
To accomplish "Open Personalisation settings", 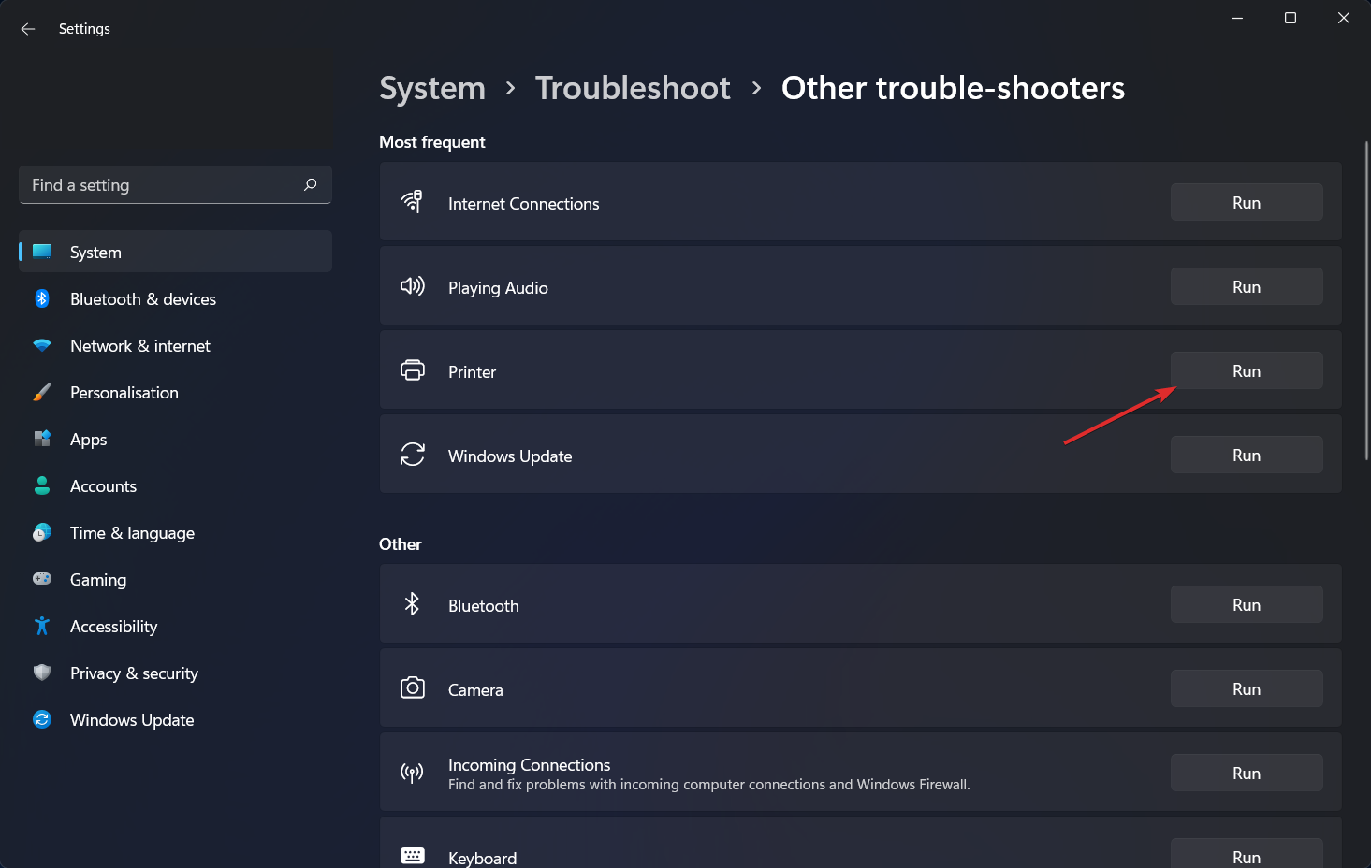I will [x=175, y=392].
